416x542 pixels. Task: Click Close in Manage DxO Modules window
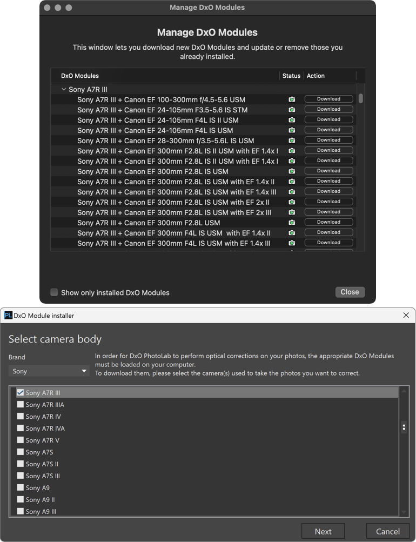(x=350, y=292)
